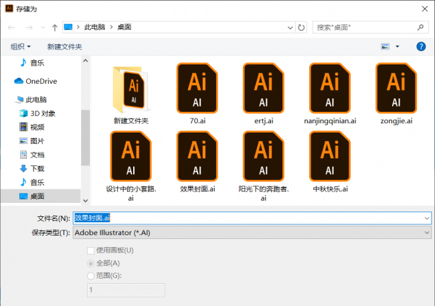Click the 70.ai file name label
The image size is (435, 306).
tap(197, 121)
